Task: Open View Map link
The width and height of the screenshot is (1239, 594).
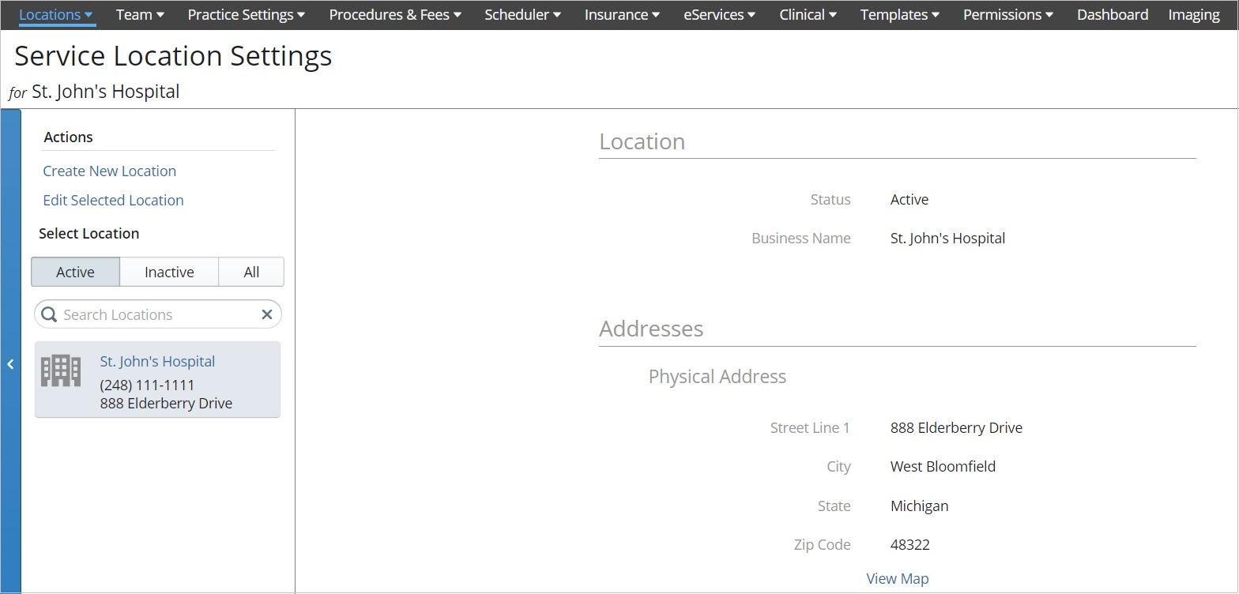Action: (x=898, y=579)
